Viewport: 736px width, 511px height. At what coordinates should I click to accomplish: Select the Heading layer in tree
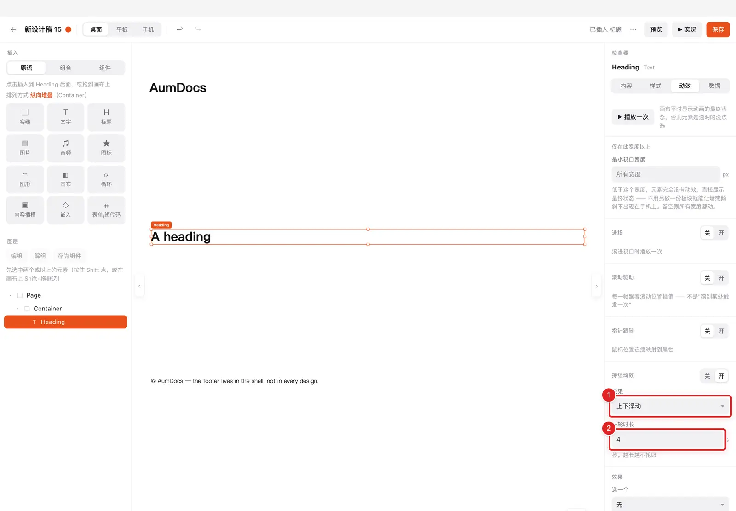tap(66, 322)
